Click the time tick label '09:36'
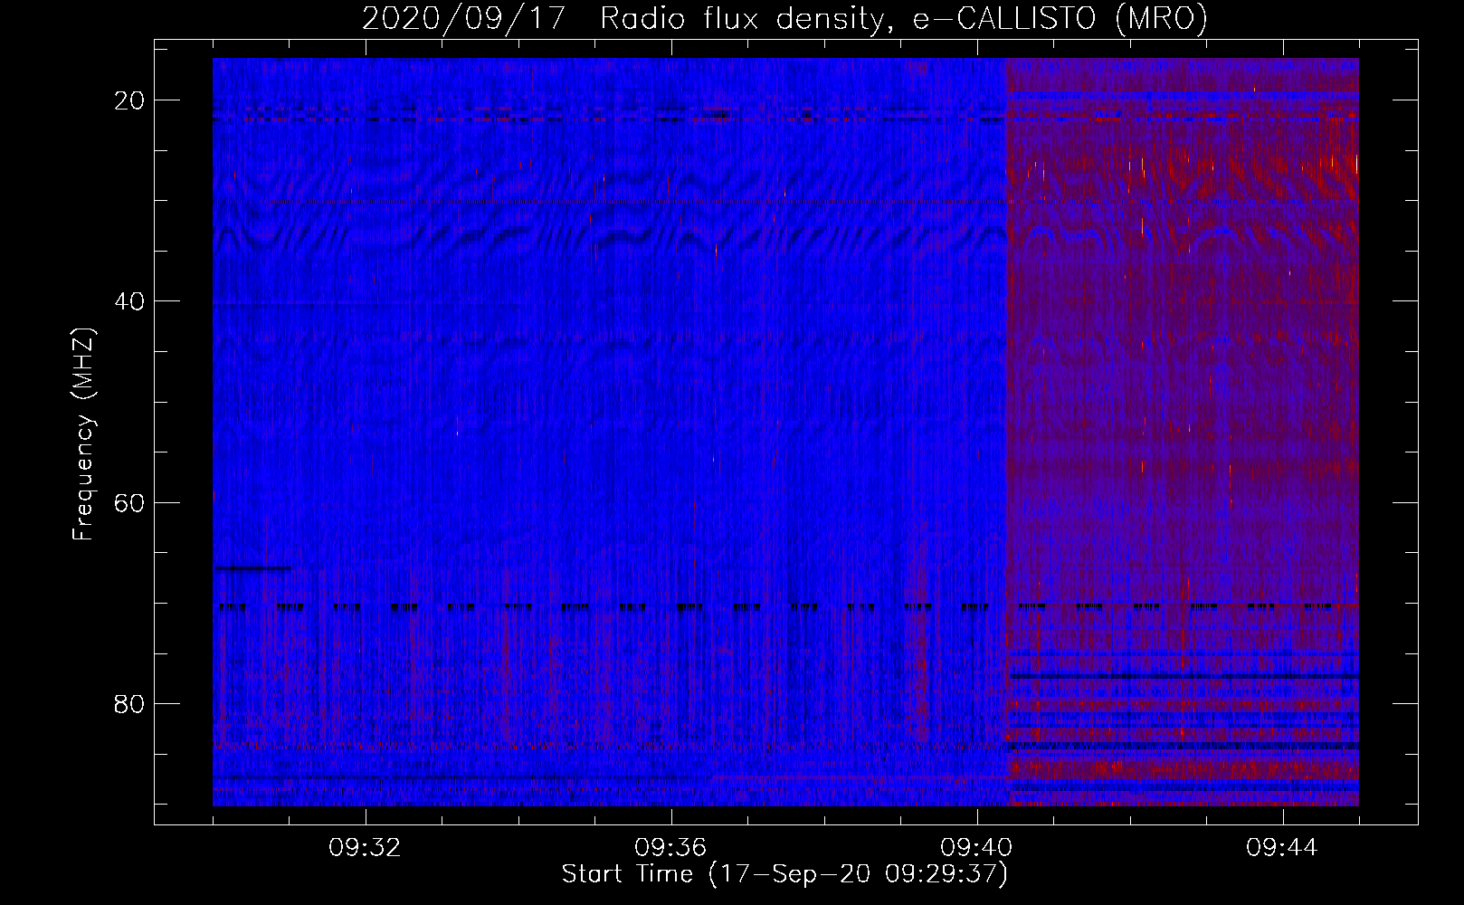The width and height of the screenshot is (1464, 905). coord(670,848)
